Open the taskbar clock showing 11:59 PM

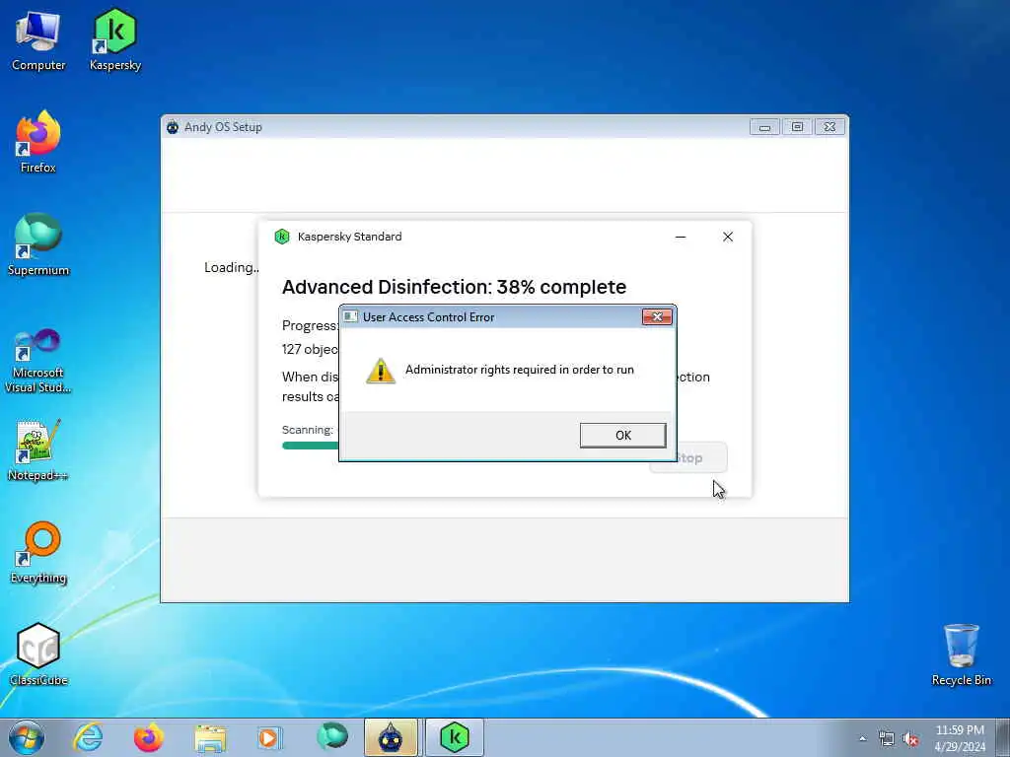[959, 738]
